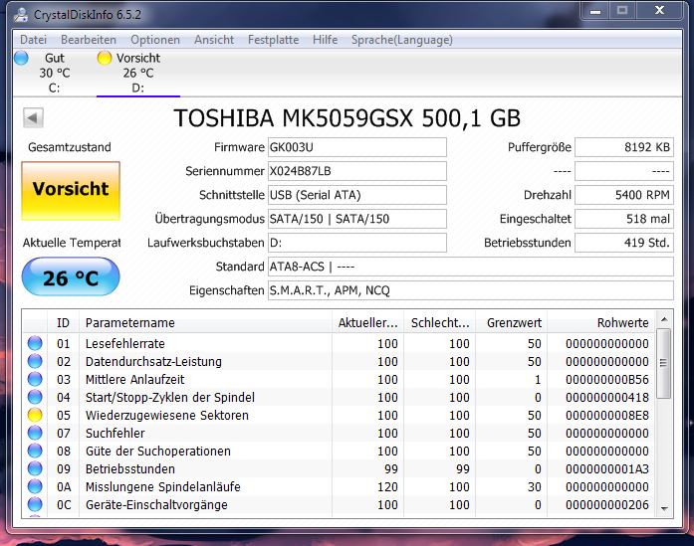Click blue orb for Misslungene Spindelanläufe

[x=35, y=486]
